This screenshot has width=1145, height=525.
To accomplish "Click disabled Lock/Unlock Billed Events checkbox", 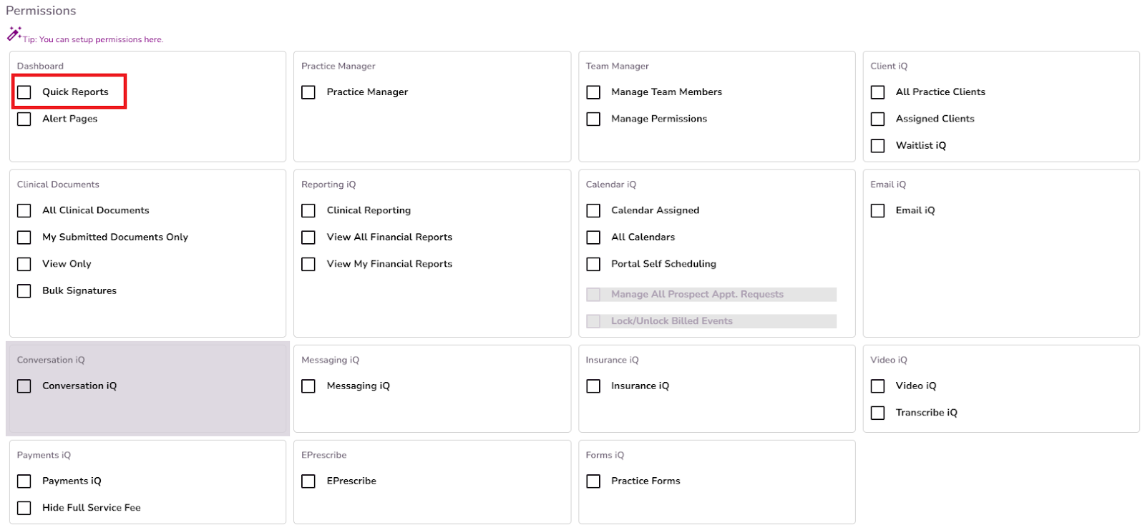I will pos(593,321).
